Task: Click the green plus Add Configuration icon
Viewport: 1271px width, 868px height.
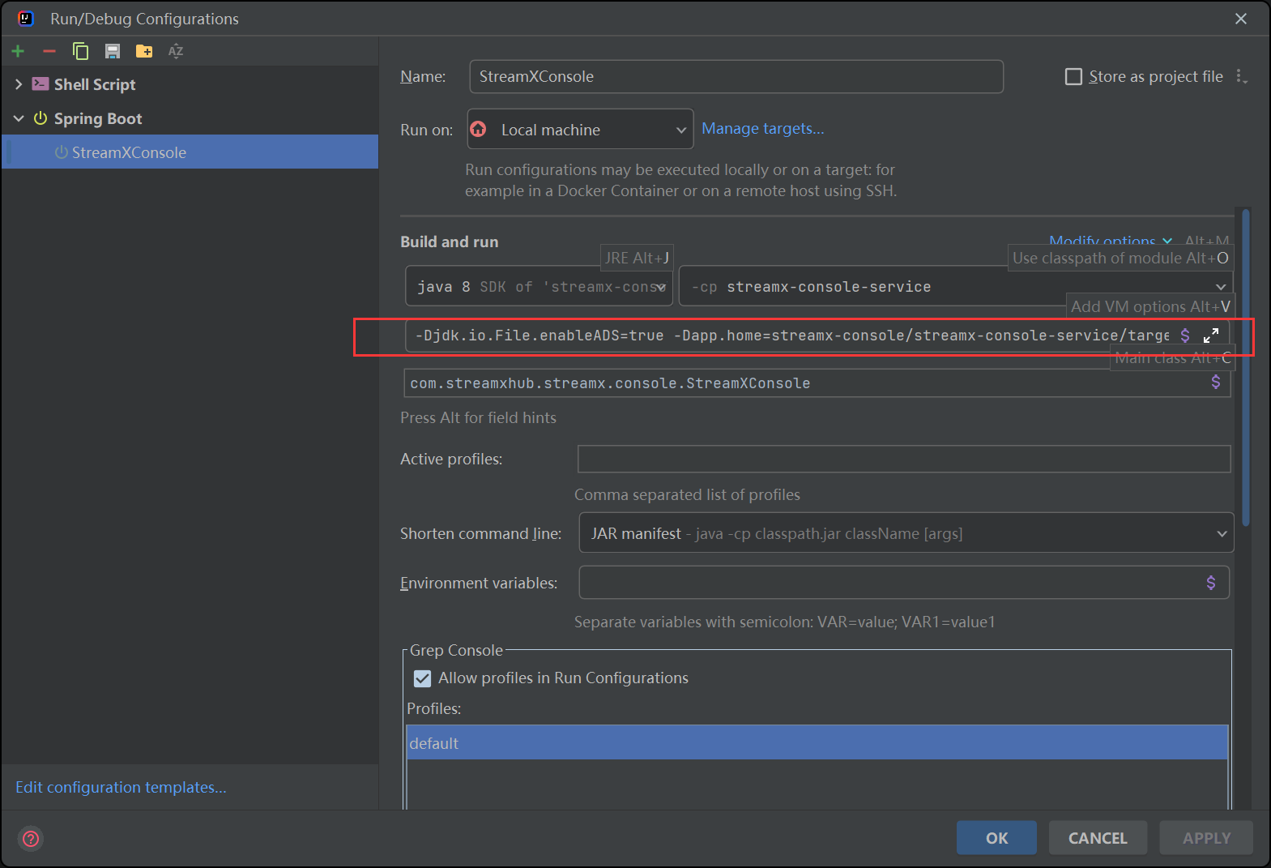Action: pos(18,51)
